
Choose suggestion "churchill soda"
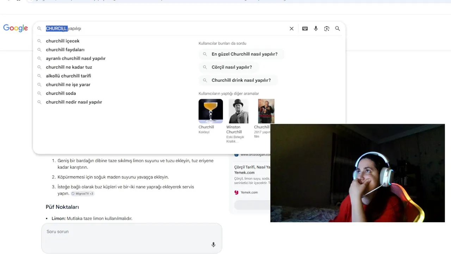click(x=61, y=93)
